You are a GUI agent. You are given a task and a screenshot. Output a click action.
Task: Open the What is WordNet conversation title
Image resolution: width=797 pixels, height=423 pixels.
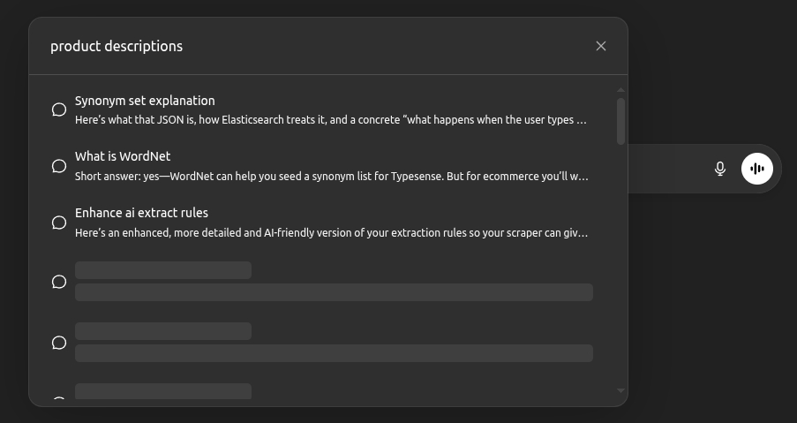(x=123, y=156)
